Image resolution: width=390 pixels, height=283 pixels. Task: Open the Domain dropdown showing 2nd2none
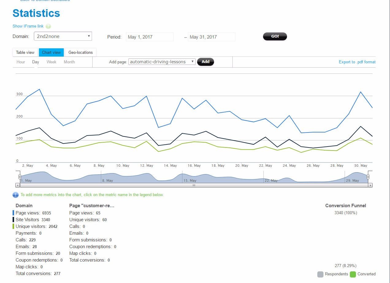pyautogui.click(x=63, y=36)
